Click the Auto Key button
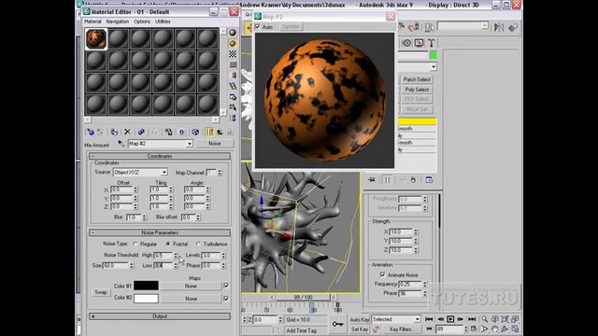598x336 pixels. [x=359, y=319]
